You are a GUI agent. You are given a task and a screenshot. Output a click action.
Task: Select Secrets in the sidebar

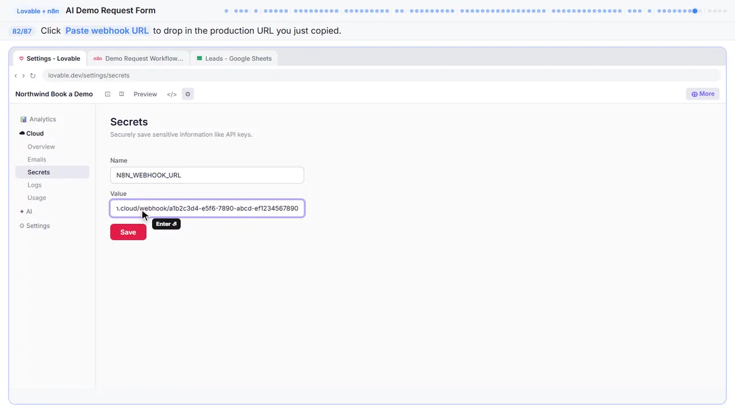pos(52,172)
